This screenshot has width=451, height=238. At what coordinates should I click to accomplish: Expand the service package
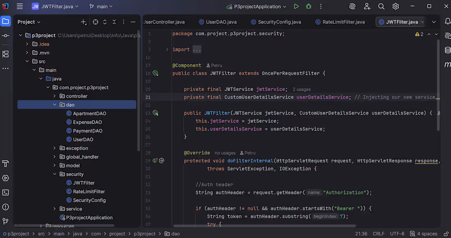coord(55,209)
